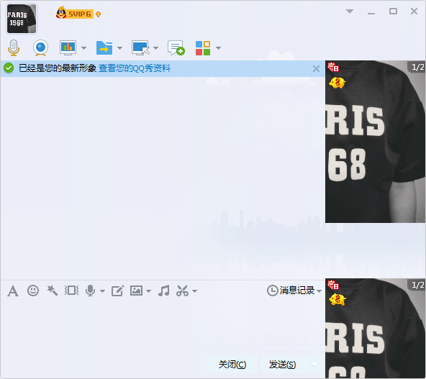Click the upper QQ show image
The width and height of the screenshot is (426, 379).
click(x=375, y=142)
